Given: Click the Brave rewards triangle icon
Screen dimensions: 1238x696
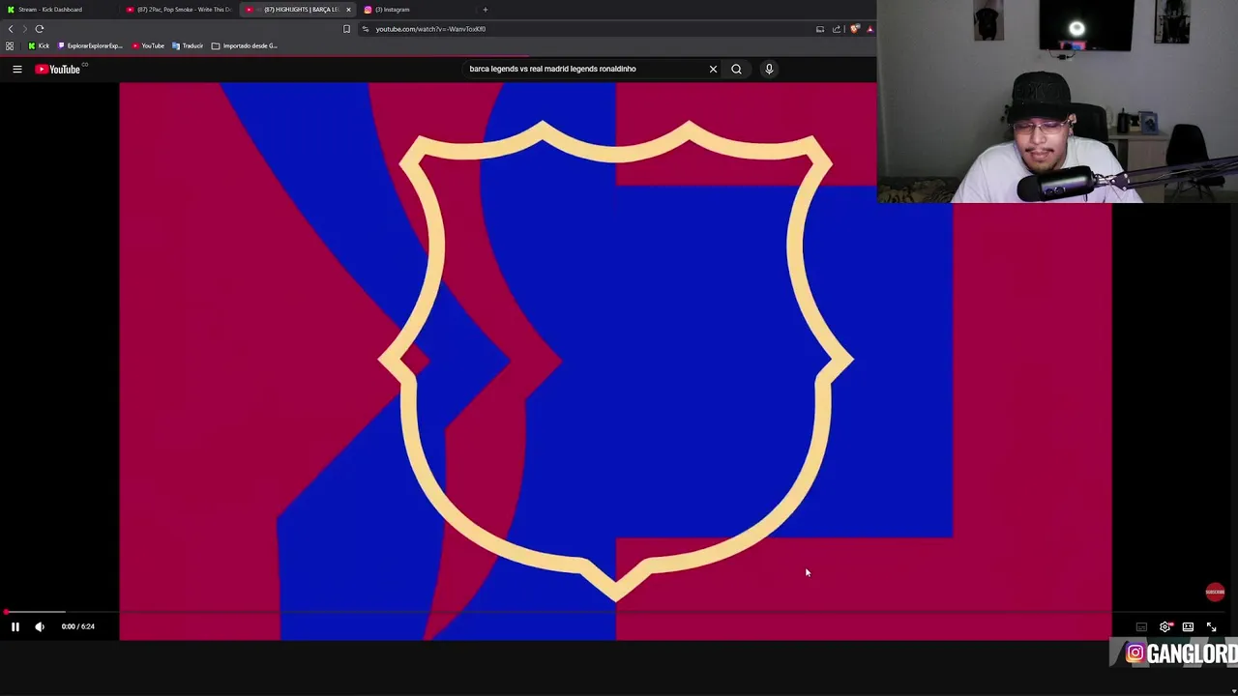Looking at the screenshot, I should click(x=870, y=29).
